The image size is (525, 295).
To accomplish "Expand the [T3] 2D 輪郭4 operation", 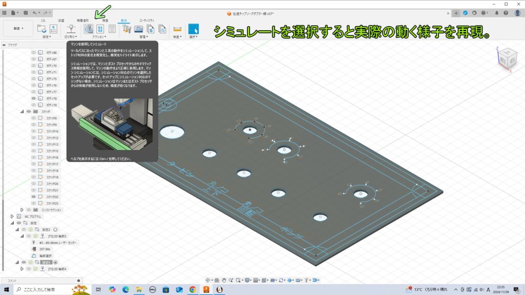I will 22,269.
